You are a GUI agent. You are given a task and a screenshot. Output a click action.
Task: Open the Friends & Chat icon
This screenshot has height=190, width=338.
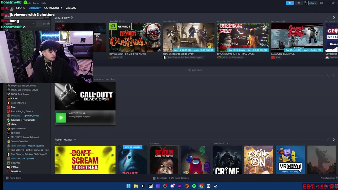point(336,178)
